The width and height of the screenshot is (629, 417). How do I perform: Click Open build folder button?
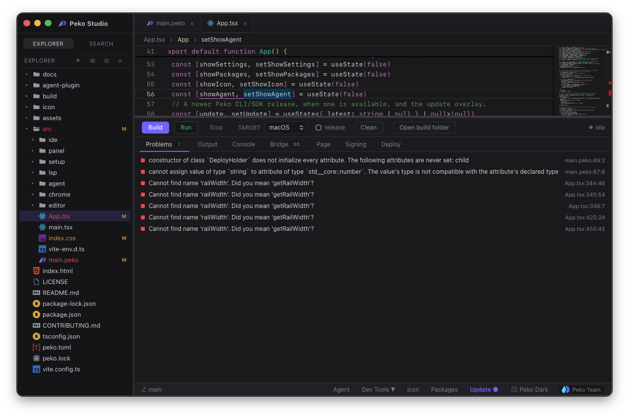(x=424, y=128)
